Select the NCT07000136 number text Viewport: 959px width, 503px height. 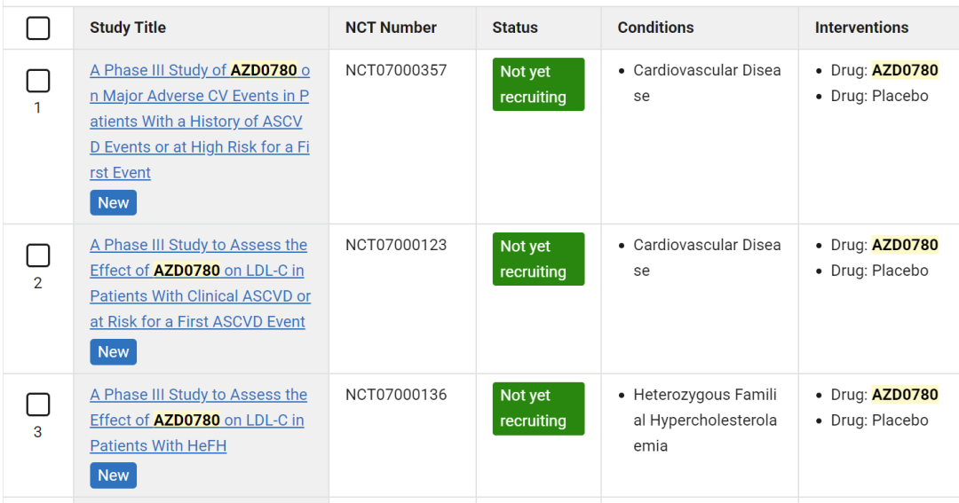[396, 395]
